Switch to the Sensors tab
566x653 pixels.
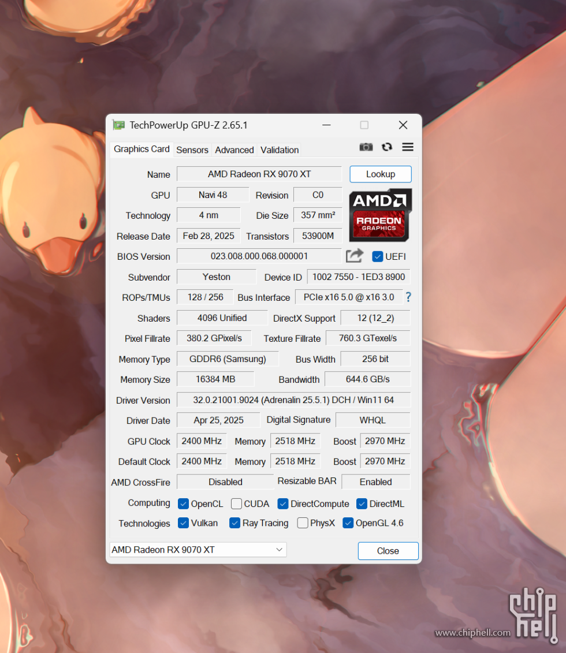[x=192, y=150]
